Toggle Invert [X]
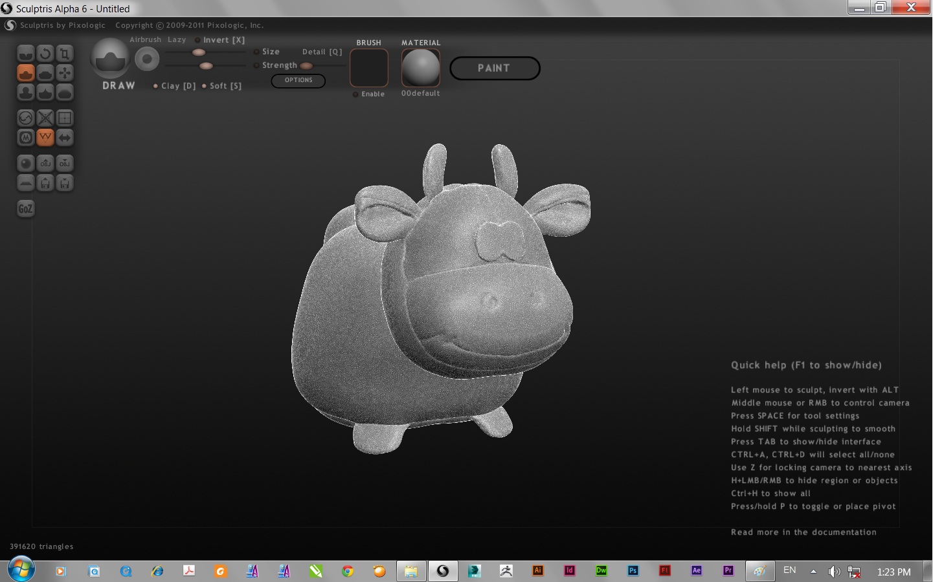933x582 pixels. tap(220, 40)
